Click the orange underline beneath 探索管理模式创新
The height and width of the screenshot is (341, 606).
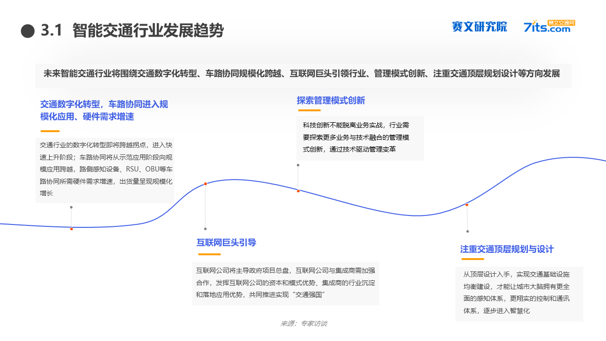(x=309, y=110)
